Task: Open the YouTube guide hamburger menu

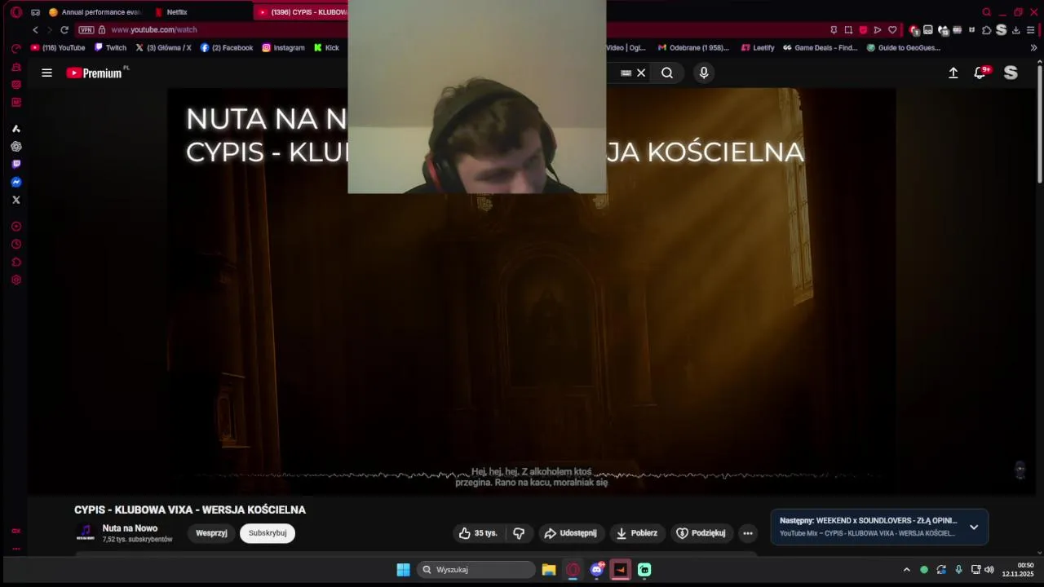Action: click(46, 73)
